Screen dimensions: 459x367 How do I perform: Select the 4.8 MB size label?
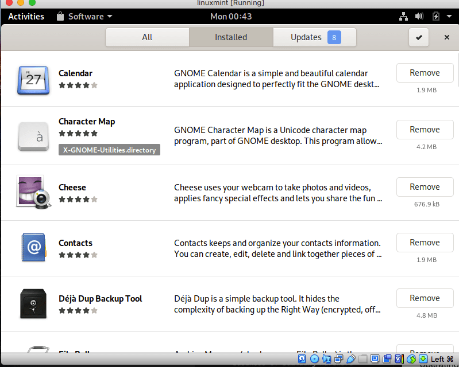click(x=426, y=315)
